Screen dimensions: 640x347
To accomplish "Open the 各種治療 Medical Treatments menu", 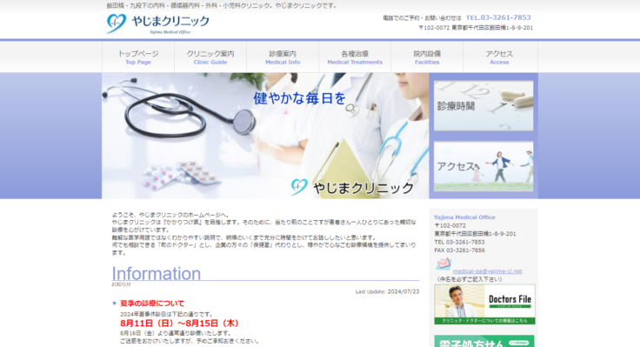I will click(355, 57).
